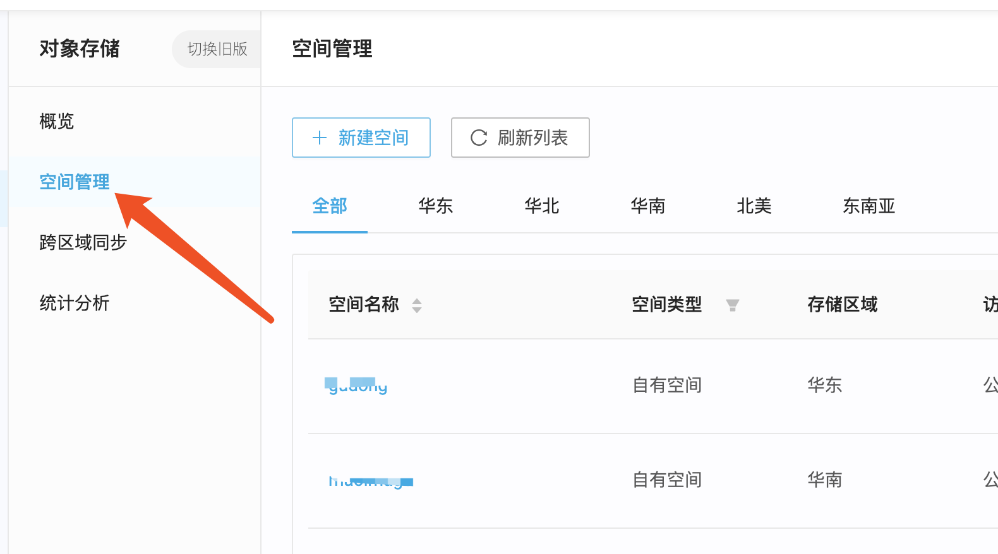Open 概览 in the sidebar
998x554 pixels.
point(57,121)
